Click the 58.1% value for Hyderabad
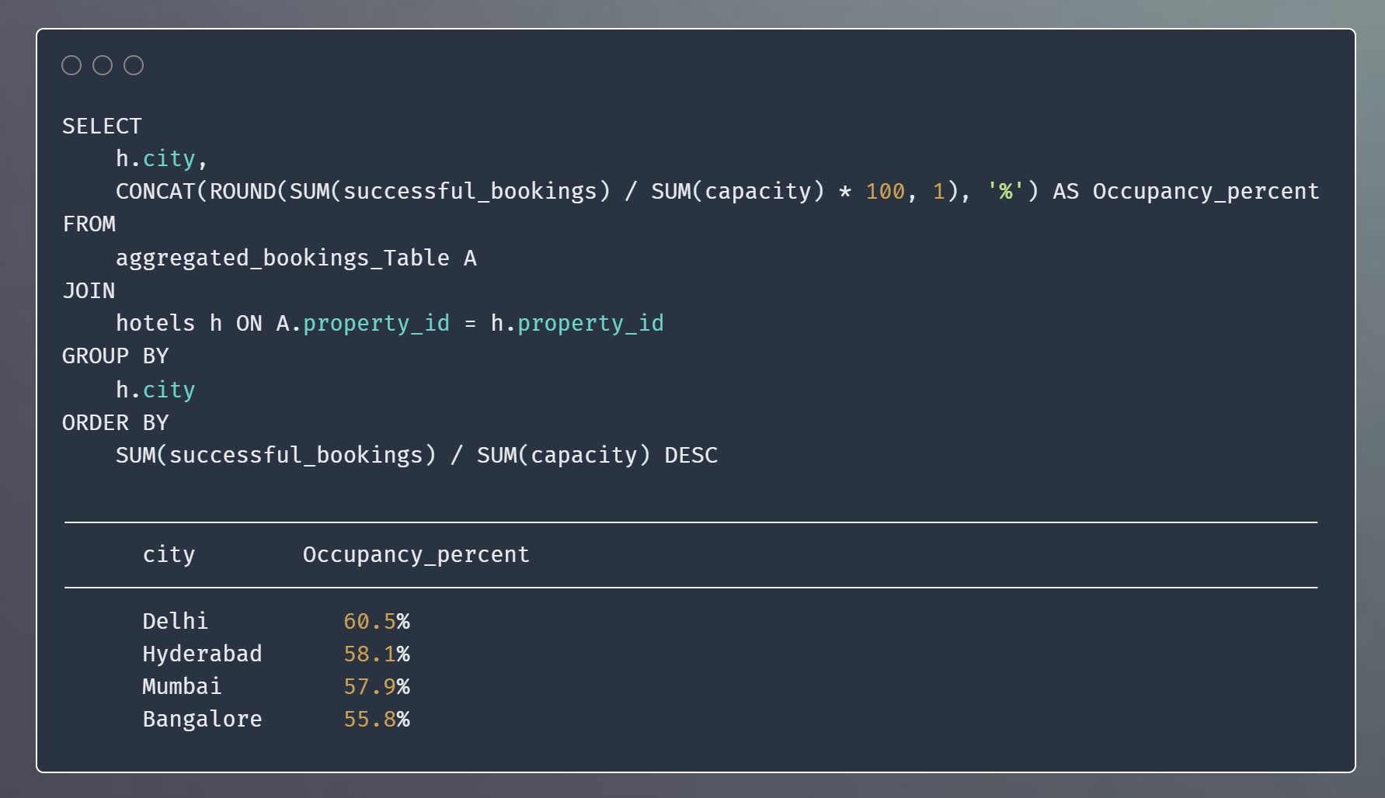Viewport: 1385px width, 798px height. point(376,654)
